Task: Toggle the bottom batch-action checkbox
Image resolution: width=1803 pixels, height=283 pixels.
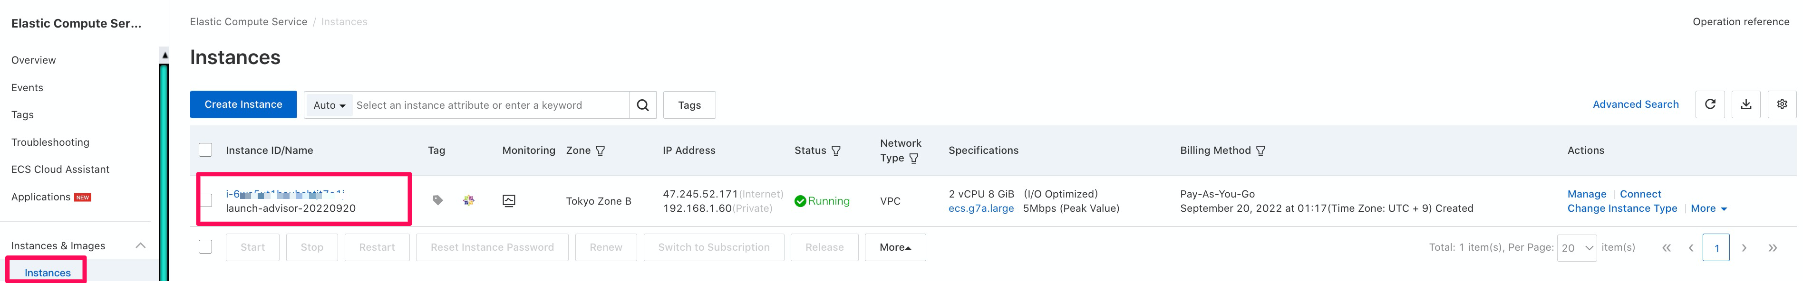Action: [206, 246]
